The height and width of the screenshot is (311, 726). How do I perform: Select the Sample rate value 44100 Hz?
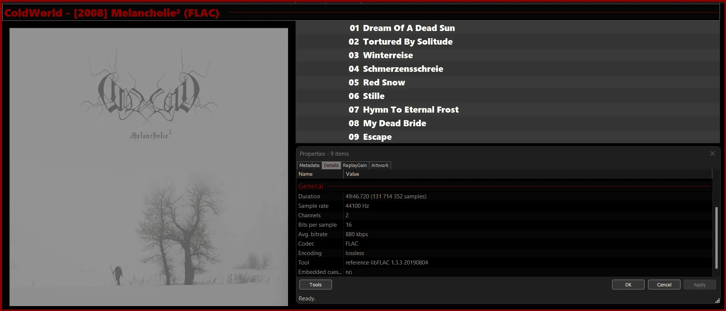coord(357,206)
